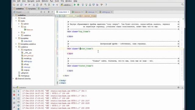The image size is (195, 110).
Task: Click the Redo arrow in toolbar
Action: point(29,5)
